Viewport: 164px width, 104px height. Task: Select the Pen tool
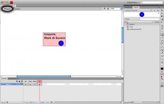coord(162,26)
